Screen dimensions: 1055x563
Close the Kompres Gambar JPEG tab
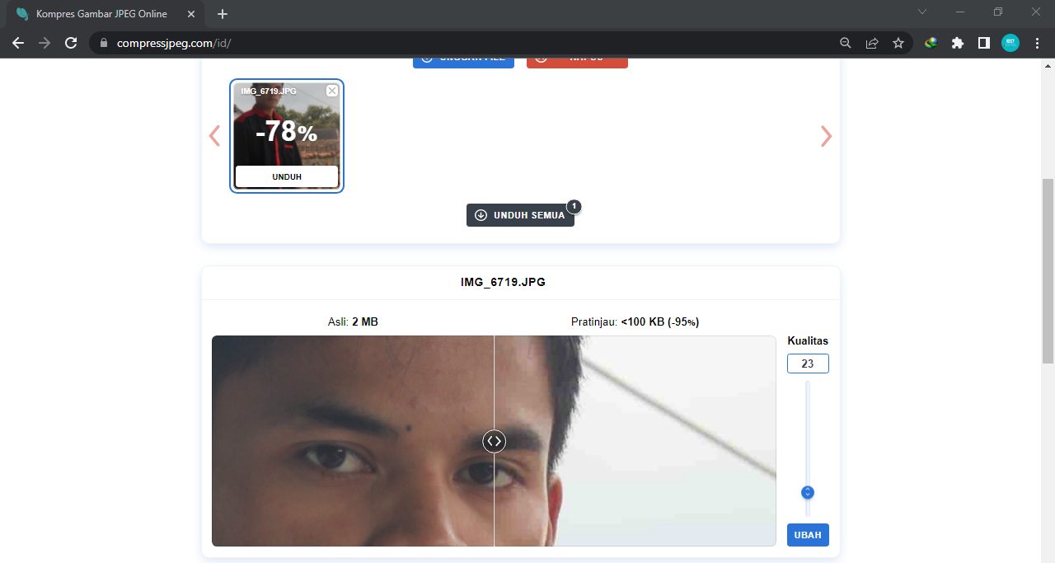coord(191,14)
